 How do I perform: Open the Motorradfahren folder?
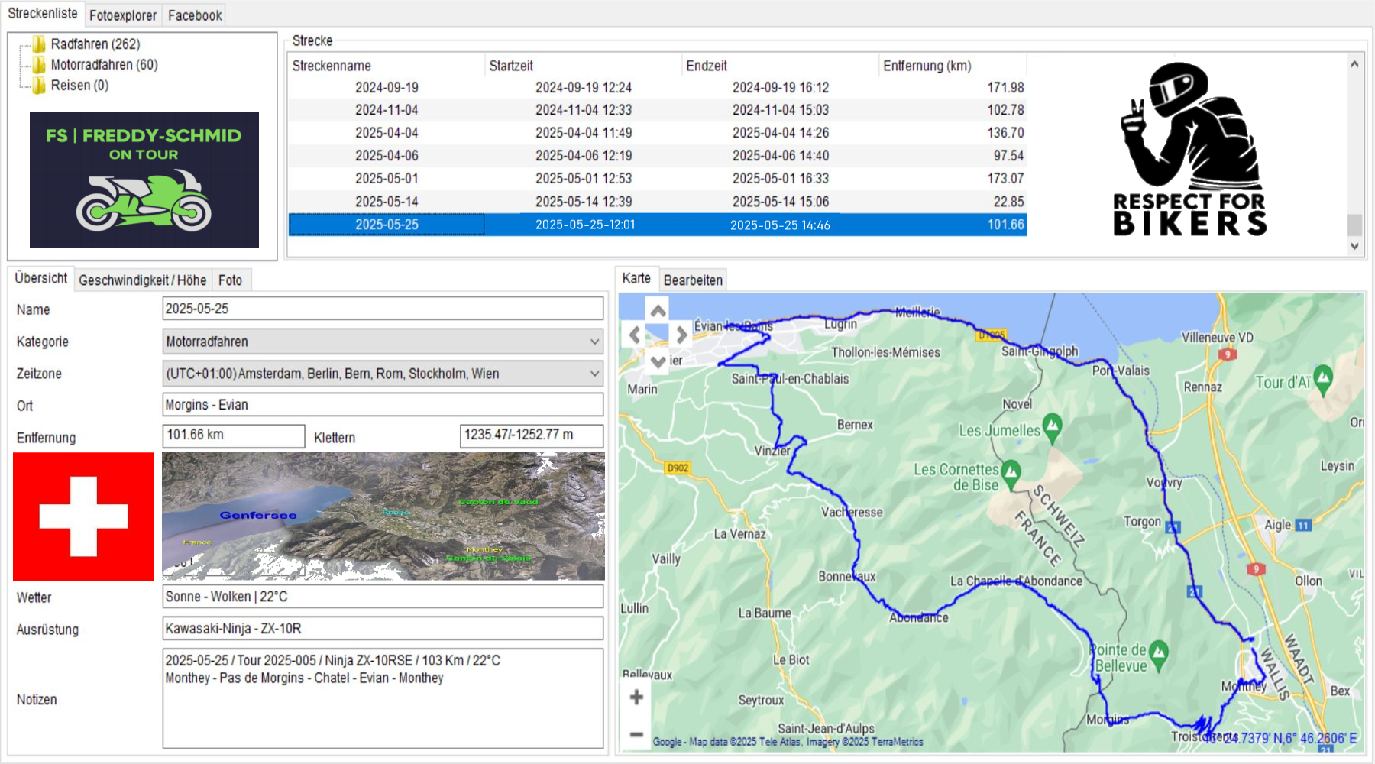point(103,65)
